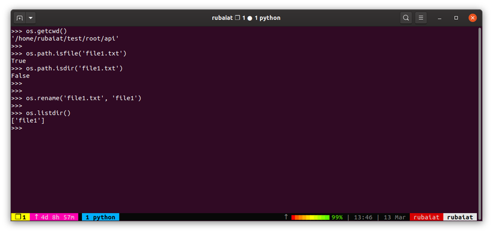Click the last empty Python prompt
Viewport: 493px width, 233px height.
(x=17, y=128)
